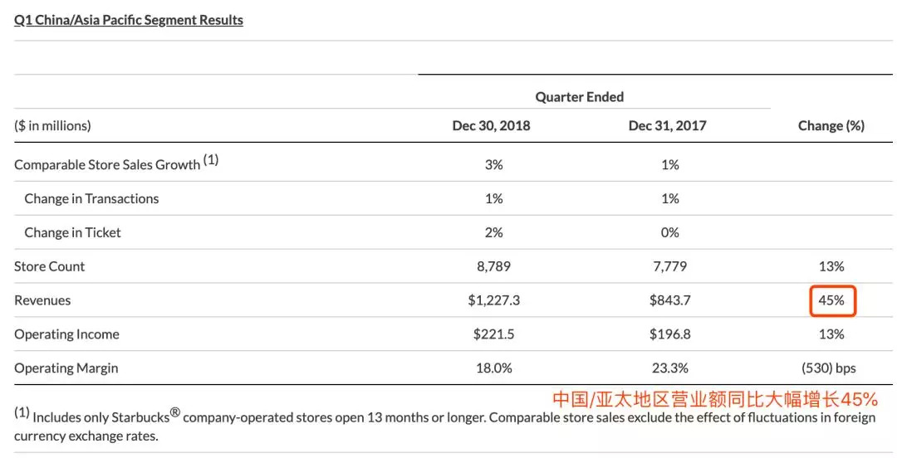Viewport: 897px width, 458px height.
Task: Click the Revenues row label
Action: 42,300
